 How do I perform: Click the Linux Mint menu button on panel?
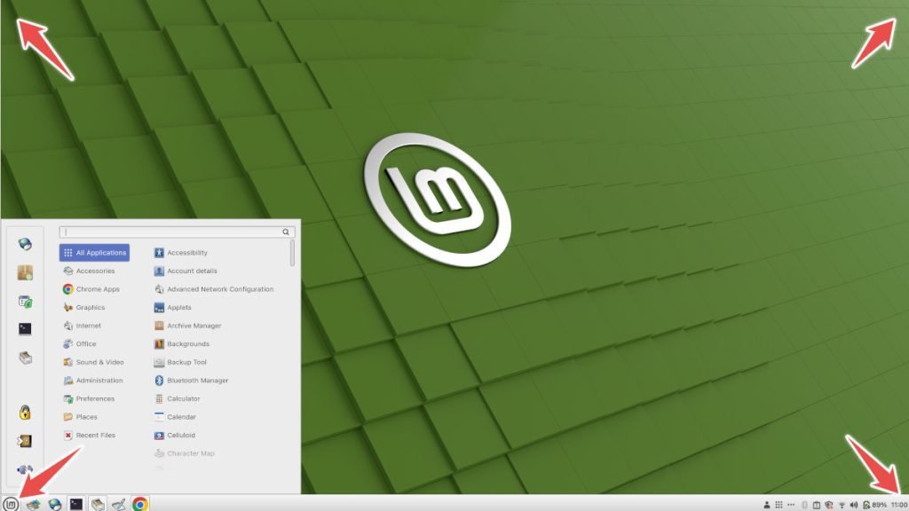11,504
